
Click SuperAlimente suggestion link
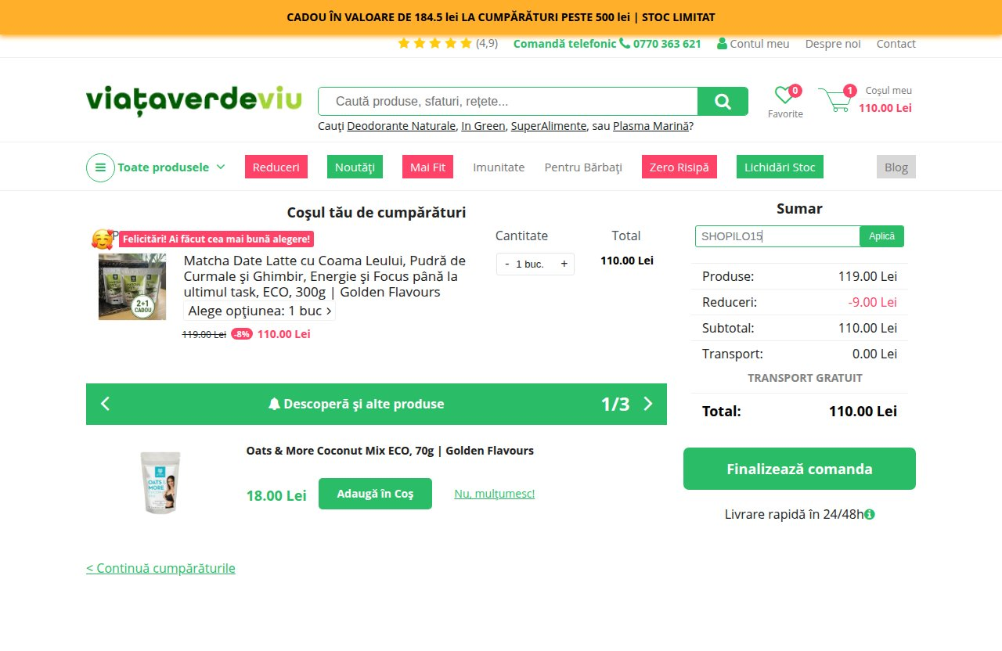point(549,125)
